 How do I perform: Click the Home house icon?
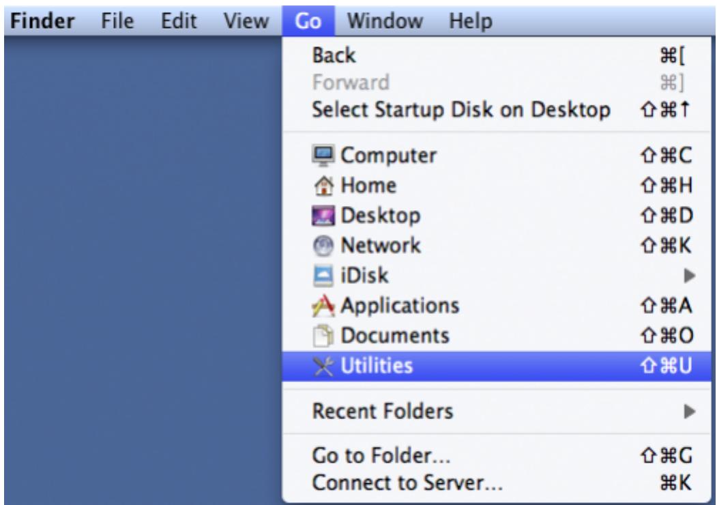323,186
